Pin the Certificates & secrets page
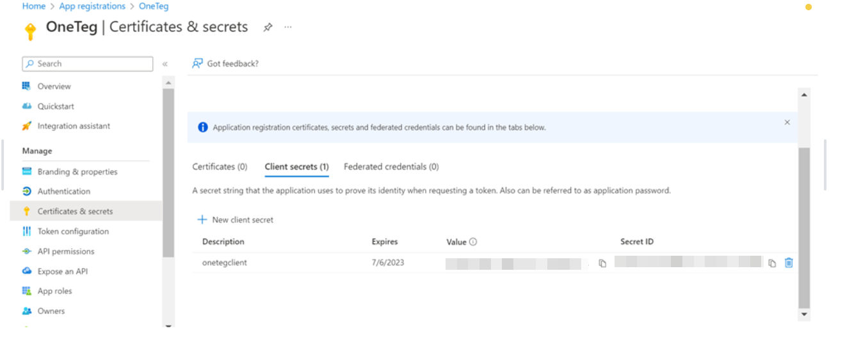The width and height of the screenshot is (861, 342). point(268,27)
